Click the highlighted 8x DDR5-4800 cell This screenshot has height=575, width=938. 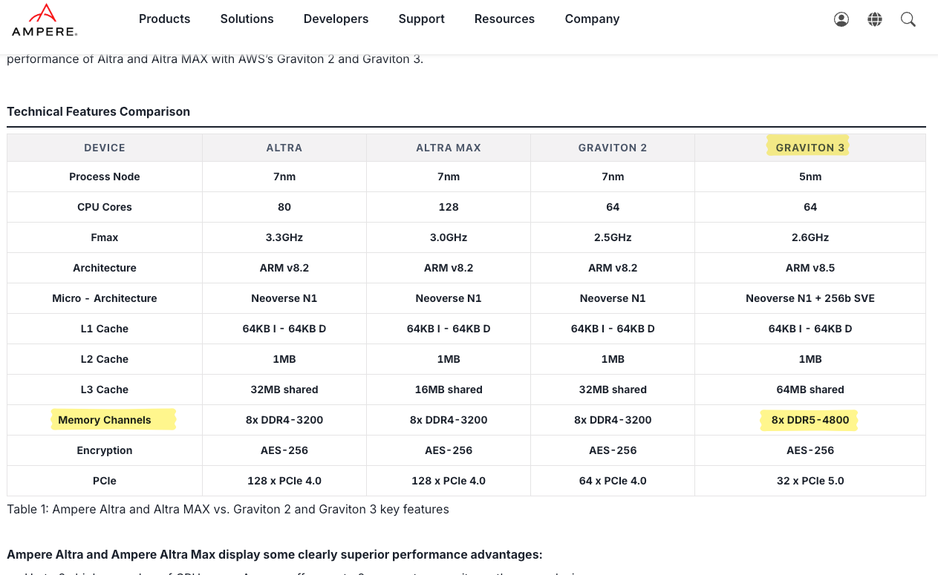tap(810, 420)
